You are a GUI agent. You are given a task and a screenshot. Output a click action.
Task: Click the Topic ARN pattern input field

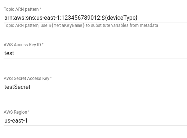95,18
